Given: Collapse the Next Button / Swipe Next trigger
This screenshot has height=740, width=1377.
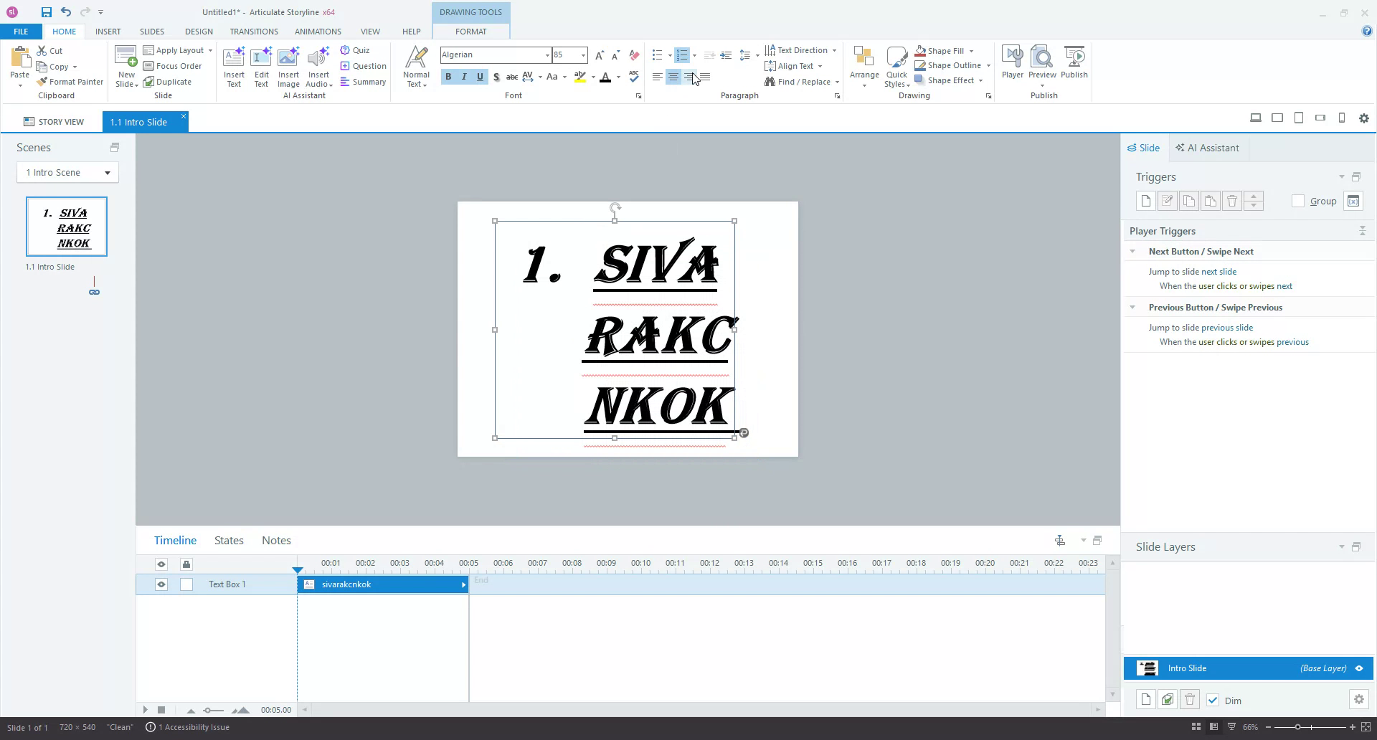Looking at the screenshot, I should (1133, 252).
